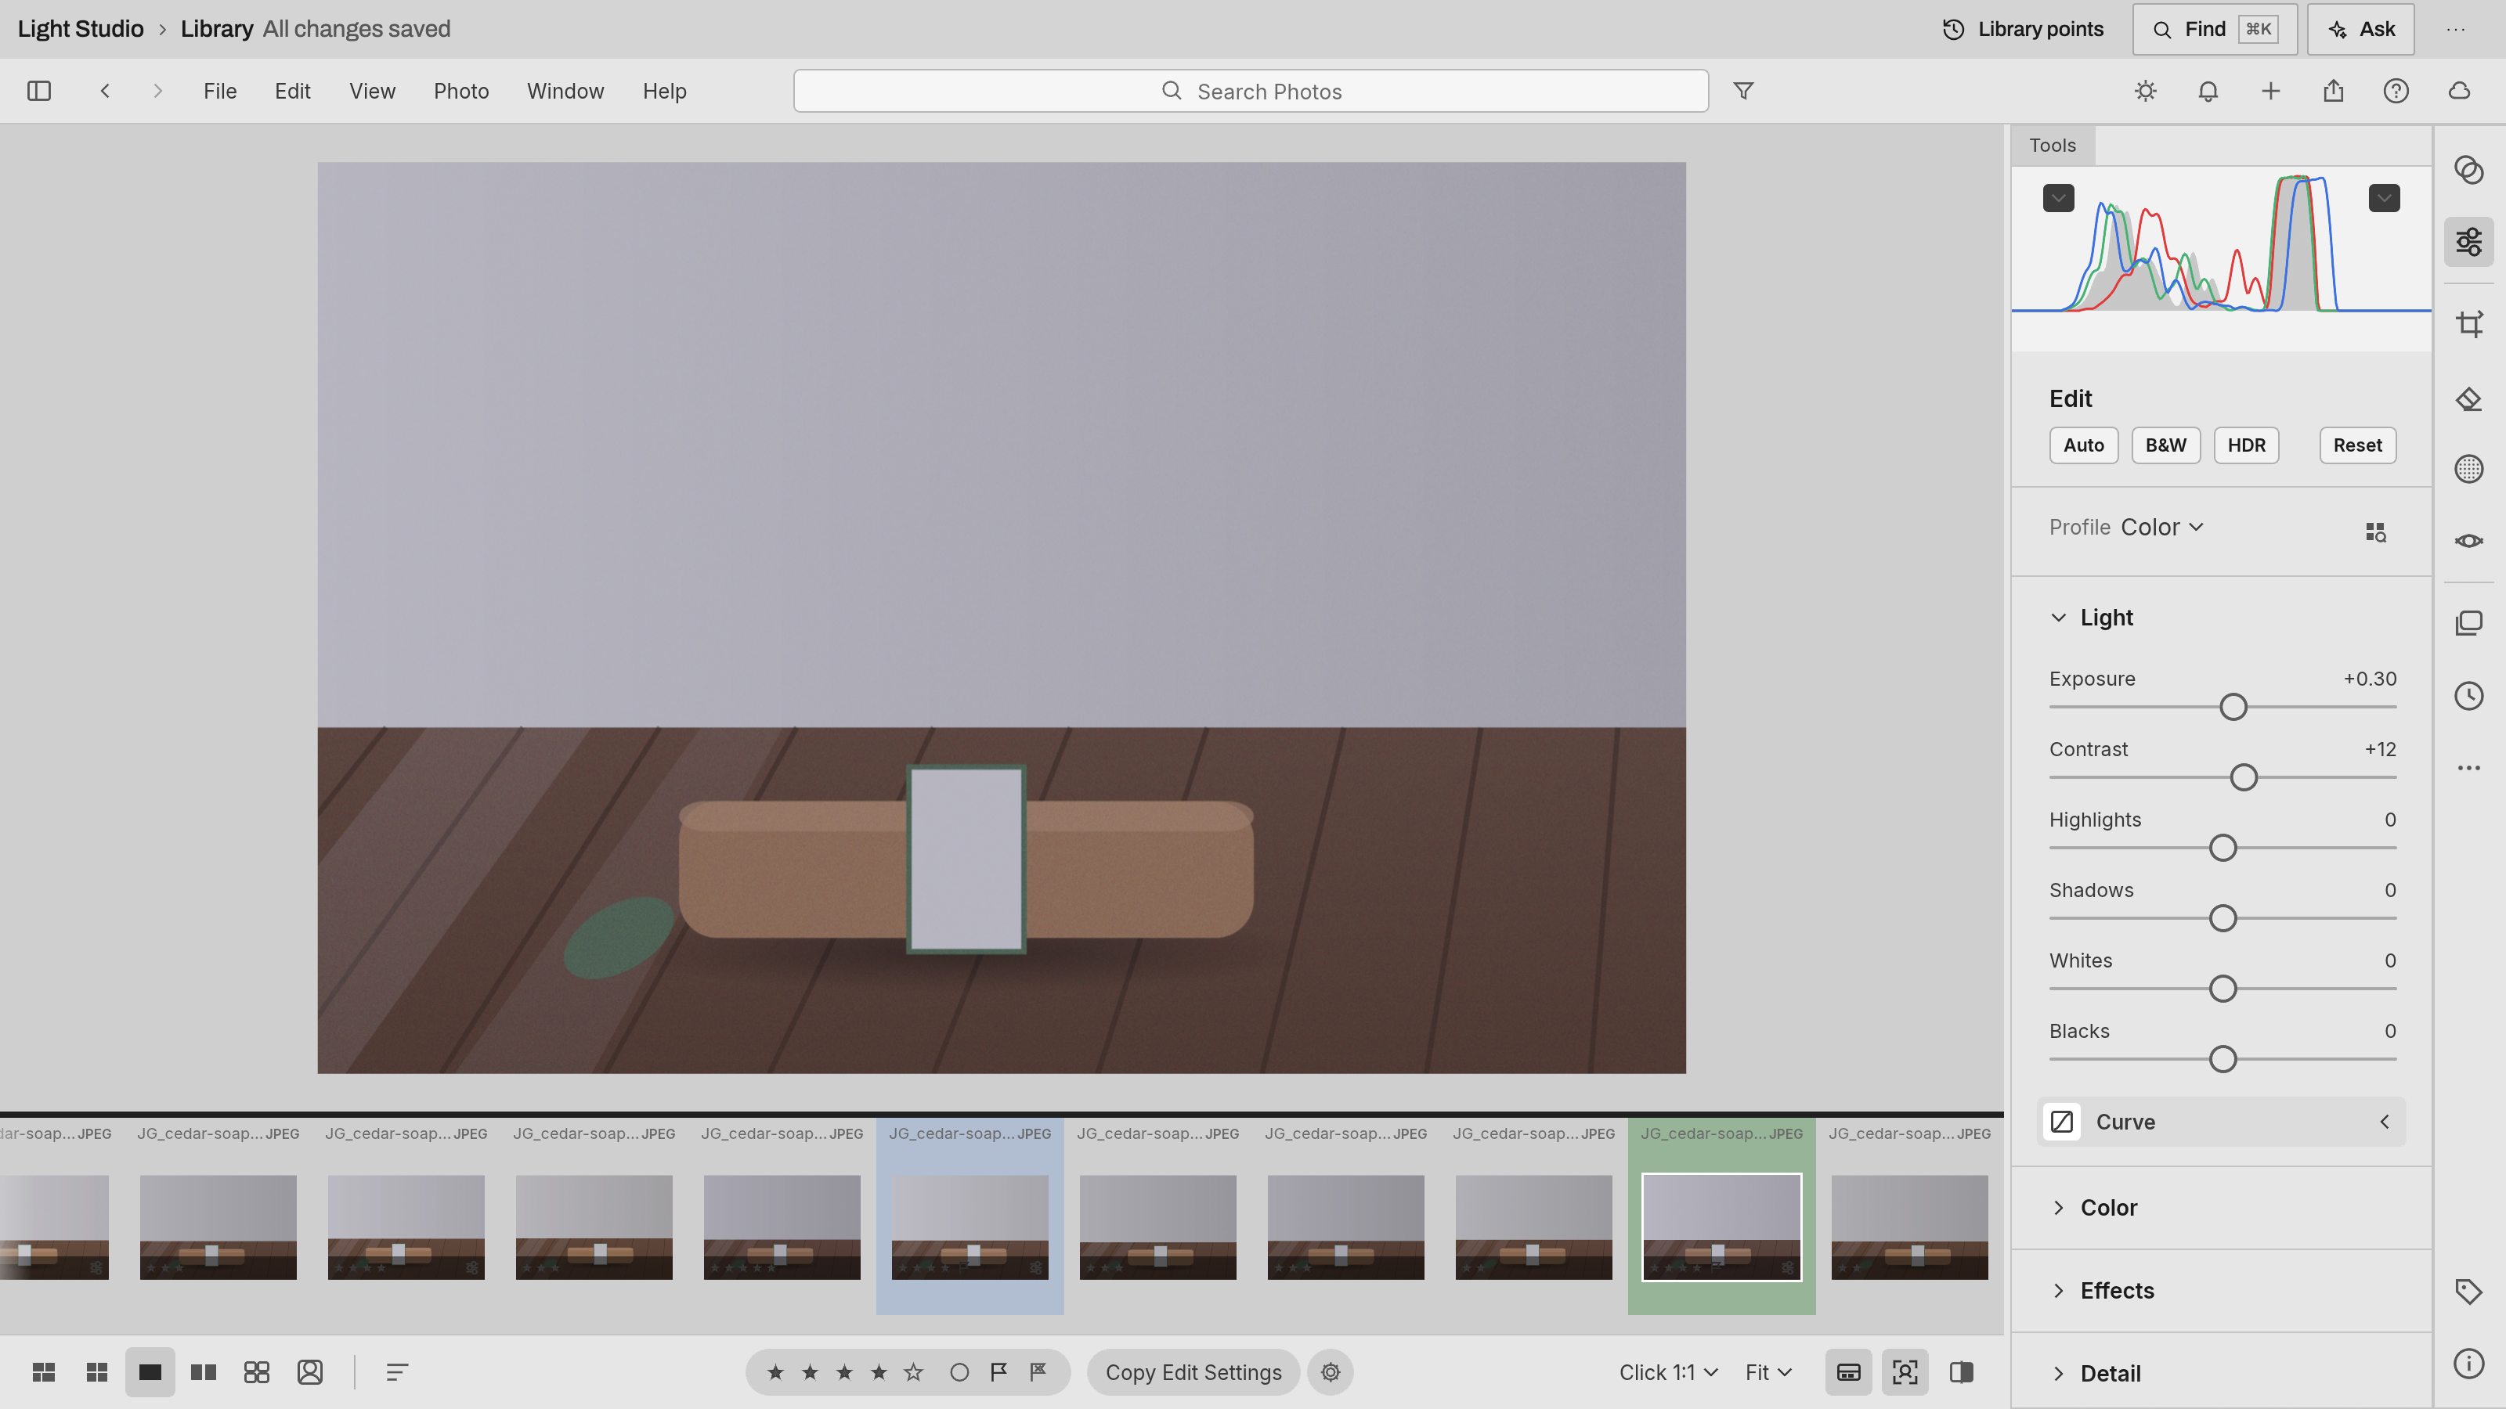
Task: Open the filter funnel next to search
Action: pyautogui.click(x=1743, y=91)
